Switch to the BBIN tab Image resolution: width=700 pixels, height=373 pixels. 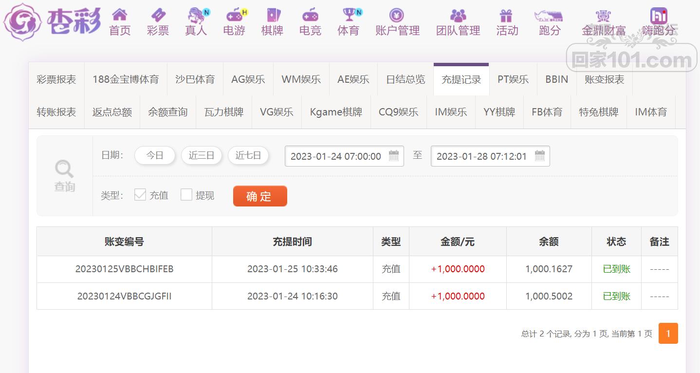pyautogui.click(x=557, y=79)
